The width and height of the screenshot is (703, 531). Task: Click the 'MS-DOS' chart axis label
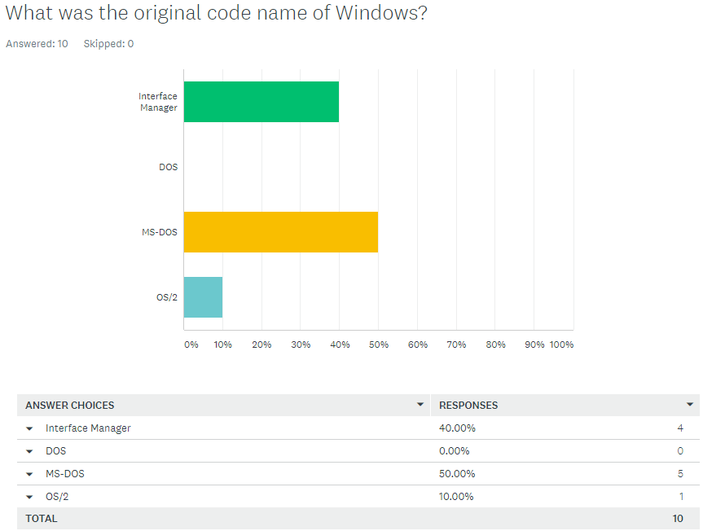click(x=160, y=232)
